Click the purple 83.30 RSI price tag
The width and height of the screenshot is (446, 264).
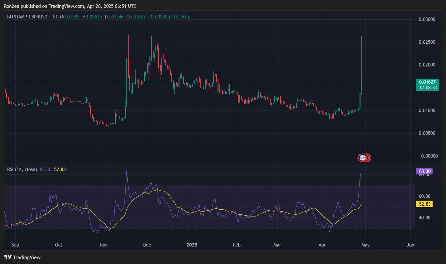coord(424,171)
